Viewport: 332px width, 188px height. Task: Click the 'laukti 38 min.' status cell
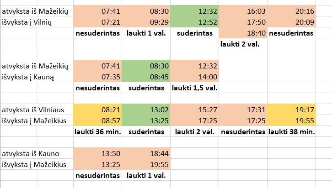click(292, 131)
